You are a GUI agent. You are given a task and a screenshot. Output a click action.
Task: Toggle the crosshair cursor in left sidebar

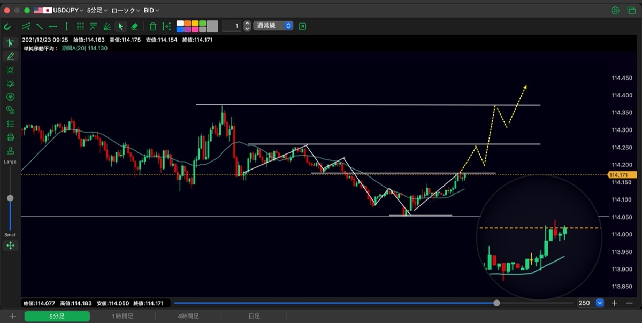point(10,43)
